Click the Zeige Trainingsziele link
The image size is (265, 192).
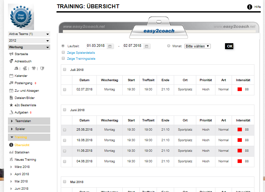81,58
